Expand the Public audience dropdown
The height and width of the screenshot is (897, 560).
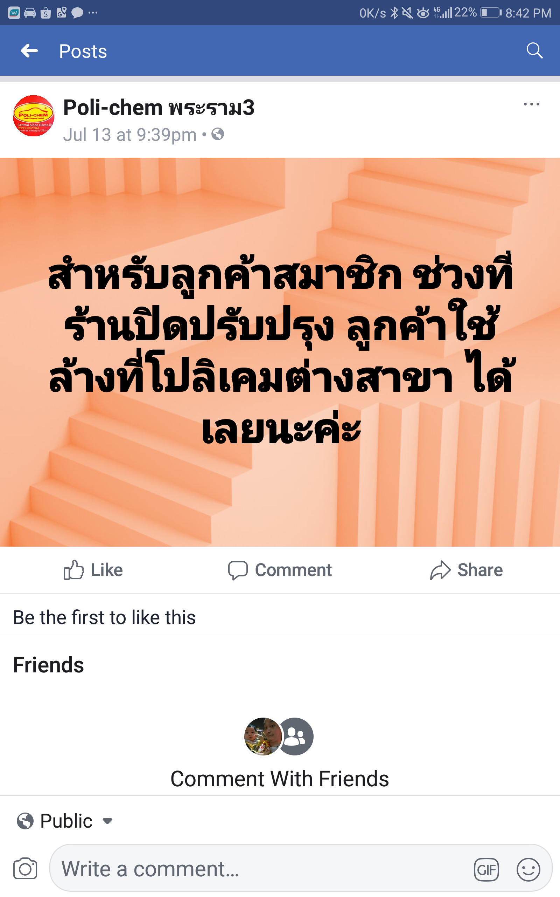tap(64, 821)
